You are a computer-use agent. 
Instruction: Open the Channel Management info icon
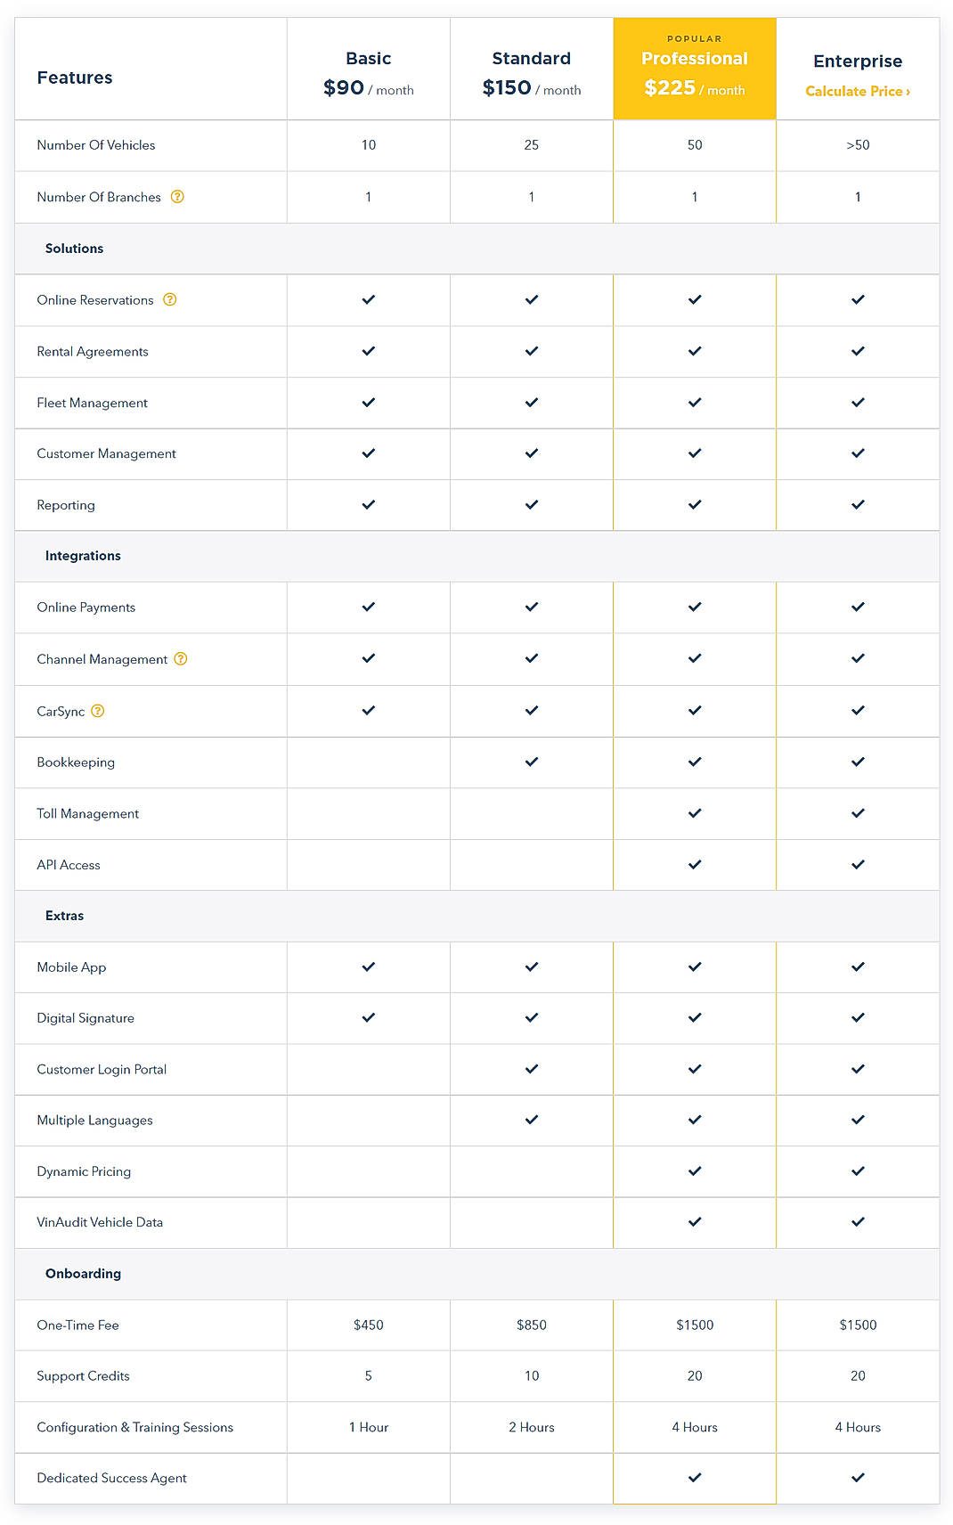click(181, 659)
